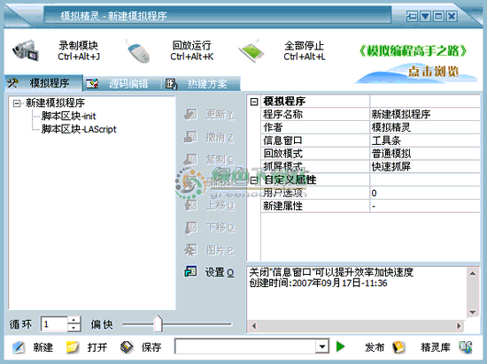Click the 更新 Y button icon
The image size is (487, 364).
[190, 114]
